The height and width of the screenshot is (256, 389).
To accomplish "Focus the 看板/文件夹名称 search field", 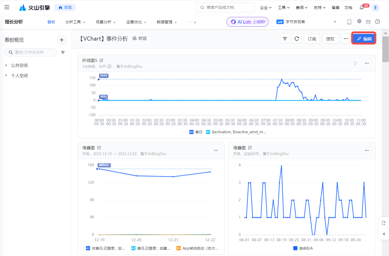I will (31, 52).
